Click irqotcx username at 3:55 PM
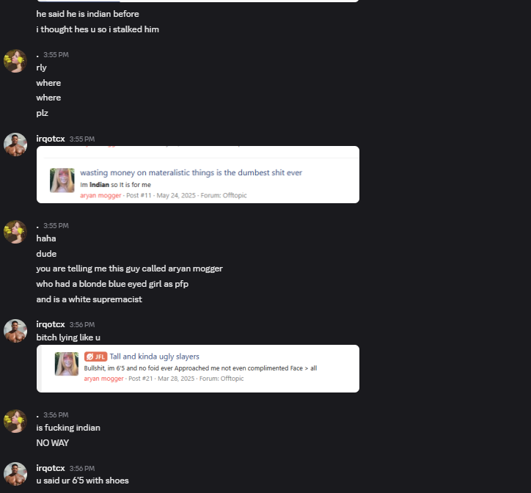Image resolution: width=531 pixels, height=493 pixels. 51,139
